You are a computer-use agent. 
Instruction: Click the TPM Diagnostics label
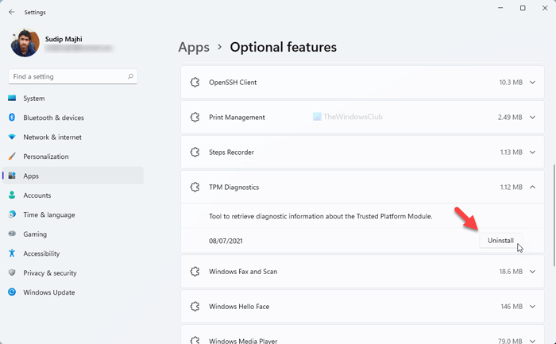click(234, 187)
